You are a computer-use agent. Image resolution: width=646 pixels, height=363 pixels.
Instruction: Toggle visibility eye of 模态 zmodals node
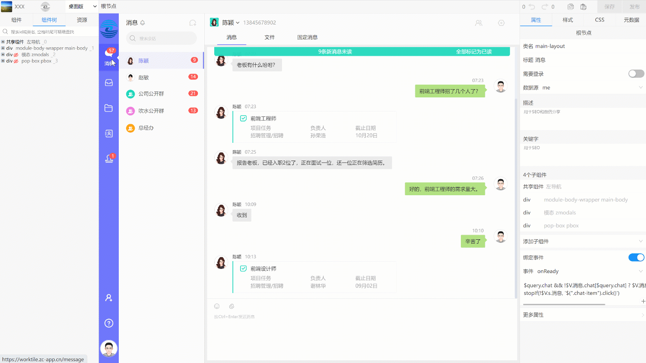[x=16, y=55]
